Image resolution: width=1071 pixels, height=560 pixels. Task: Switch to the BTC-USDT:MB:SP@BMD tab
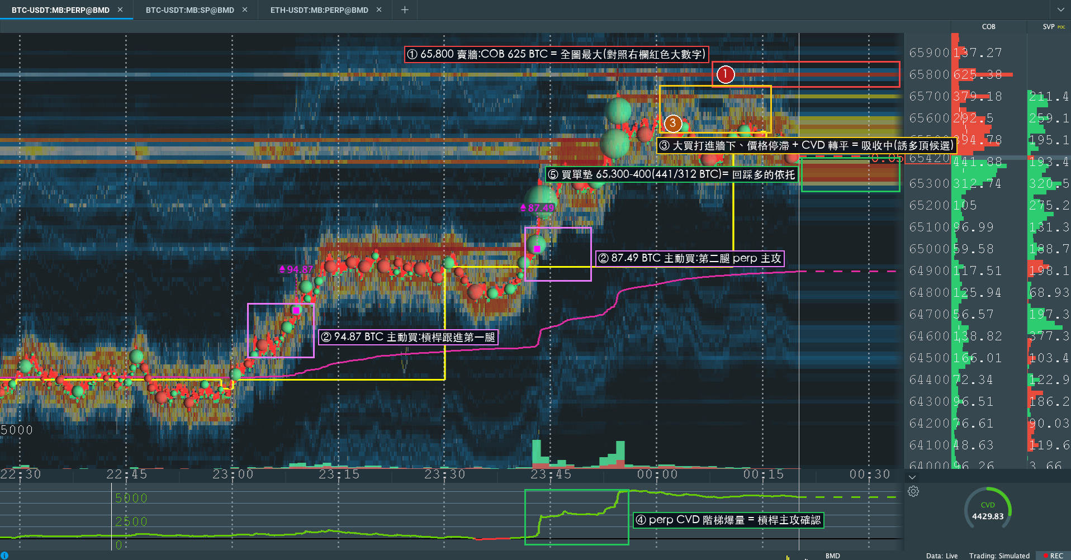[x=189, y=10]
